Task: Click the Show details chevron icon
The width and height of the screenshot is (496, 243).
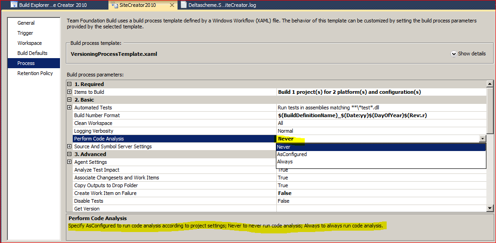Action: coord(453,54)
